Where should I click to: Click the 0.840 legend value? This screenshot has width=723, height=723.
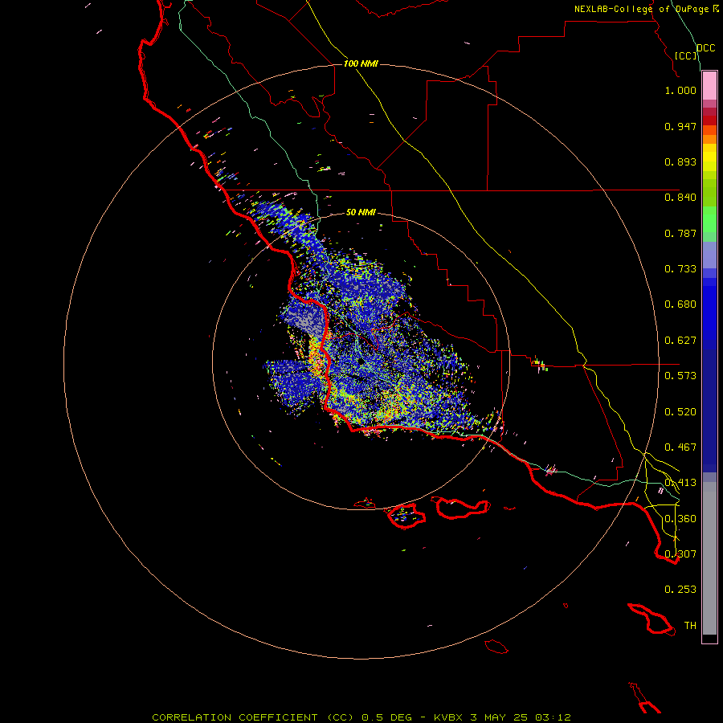coord(680,198)
